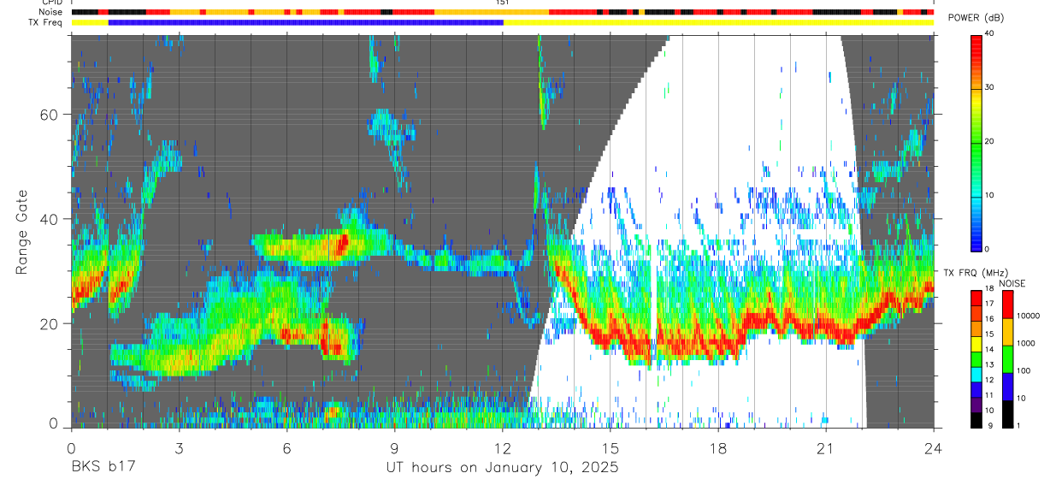1050x485 pixels.
Task: Click the Range Gate axis title
Action: [x=24, y=233]
